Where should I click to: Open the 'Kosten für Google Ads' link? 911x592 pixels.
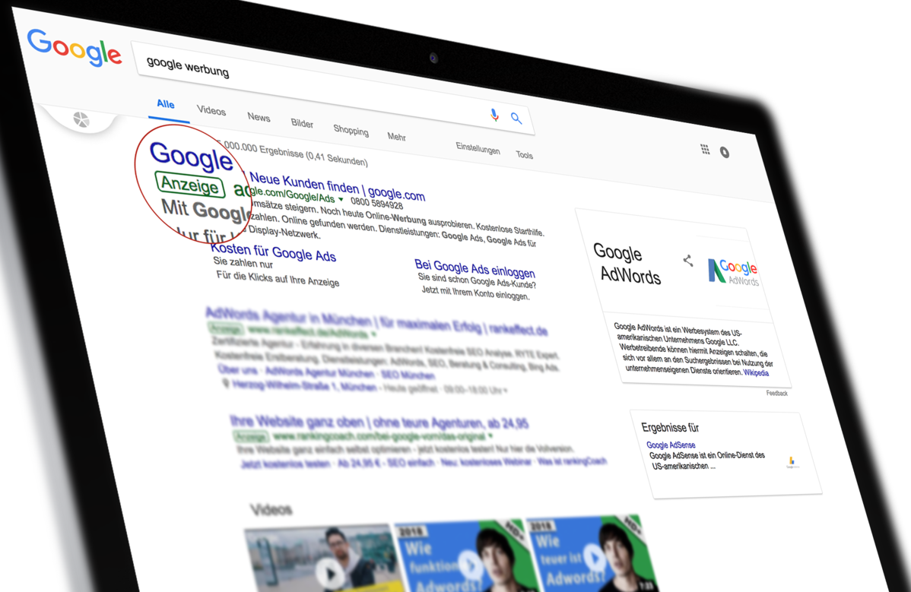coord(273,252)
